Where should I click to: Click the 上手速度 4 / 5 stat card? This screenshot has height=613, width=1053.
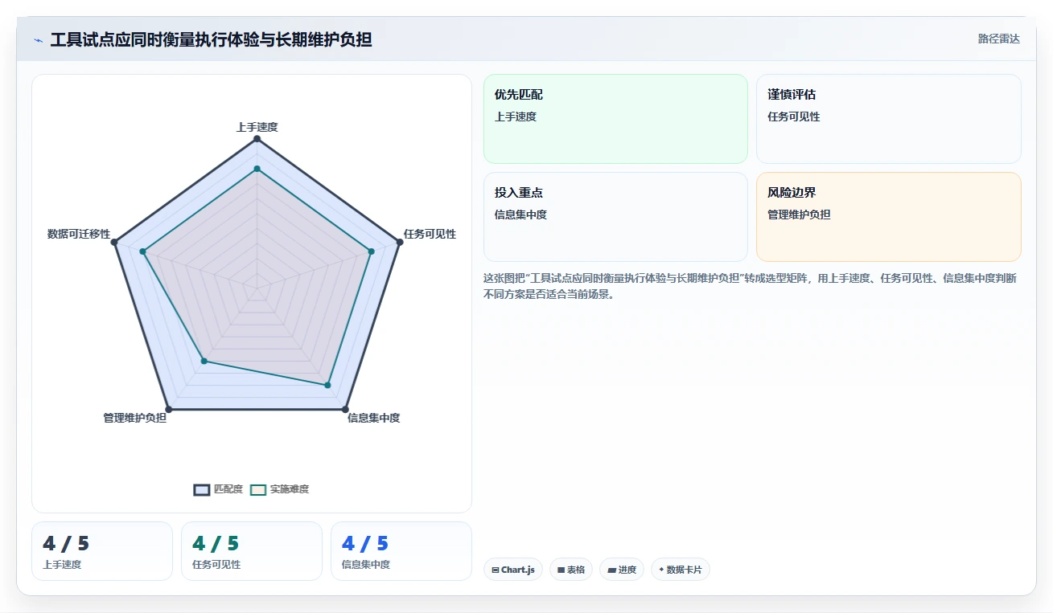(102, 551)
